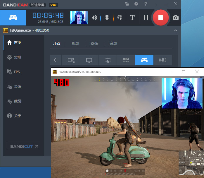Take a screenshot with the camera icon
Screen dimensions: 204x178
[x=176, y=18]
